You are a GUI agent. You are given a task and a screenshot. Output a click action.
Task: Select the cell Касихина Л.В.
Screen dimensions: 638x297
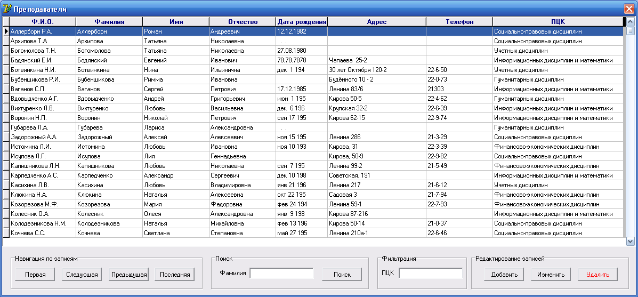pyautogui.click(x=42, y=185)
